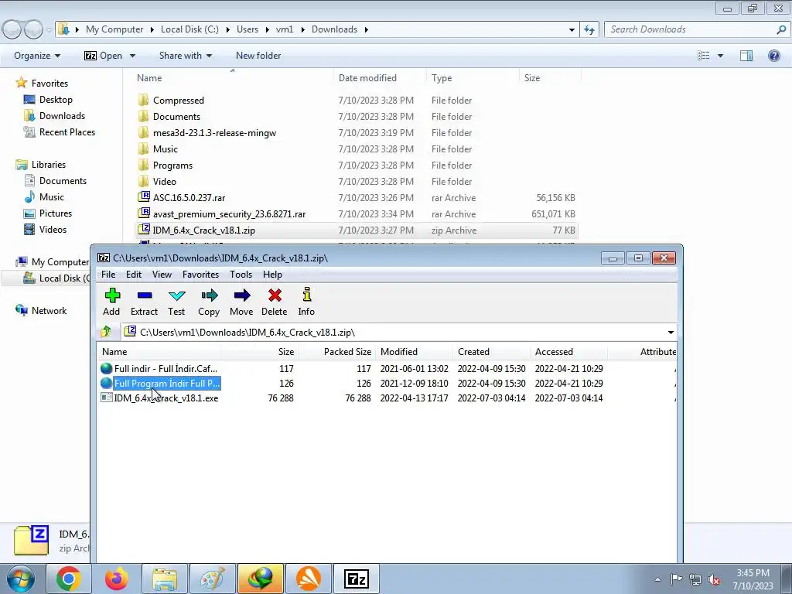Open the Share with dropdown
Viewport: 792px width, 594px height.
pos(185,56)
